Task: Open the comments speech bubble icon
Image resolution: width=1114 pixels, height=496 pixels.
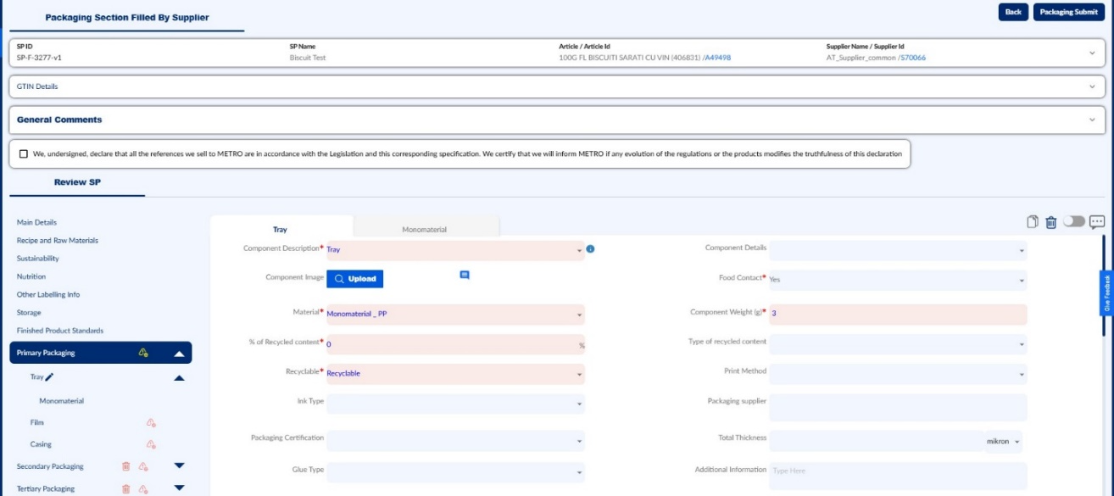Action: [1097, 222]
